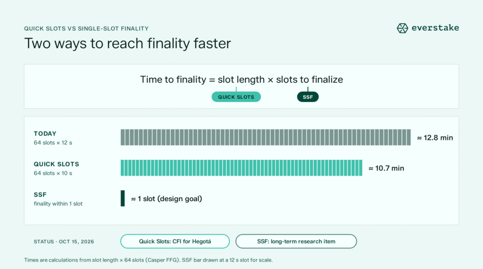Screen dimensions: 483x269
Task: Click the '≈ 10.7 min' value label
Action: pos(386,168)
